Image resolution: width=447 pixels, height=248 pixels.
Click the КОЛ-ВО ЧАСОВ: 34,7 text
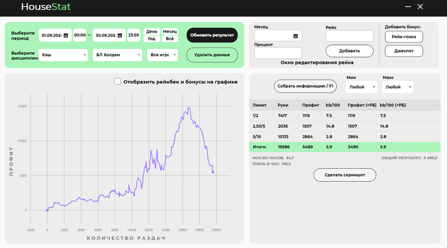point(273,157)
